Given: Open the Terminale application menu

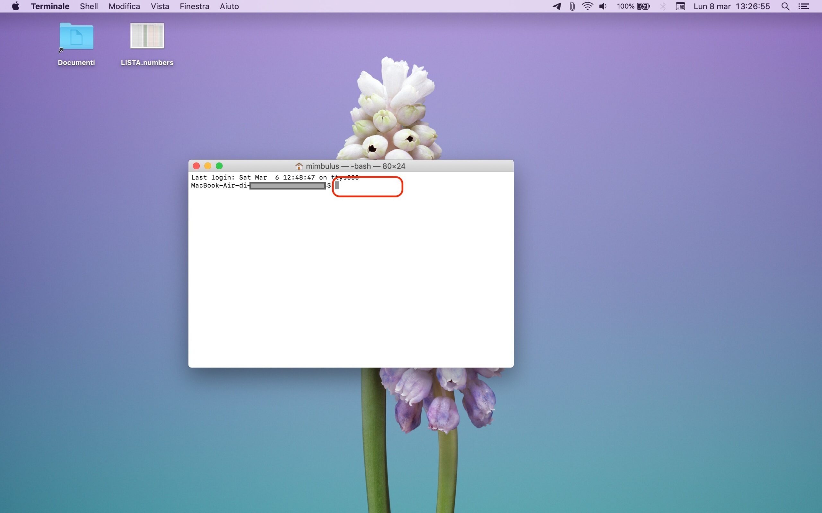Looking at the screenshot, I should click(x=50, y=6).
